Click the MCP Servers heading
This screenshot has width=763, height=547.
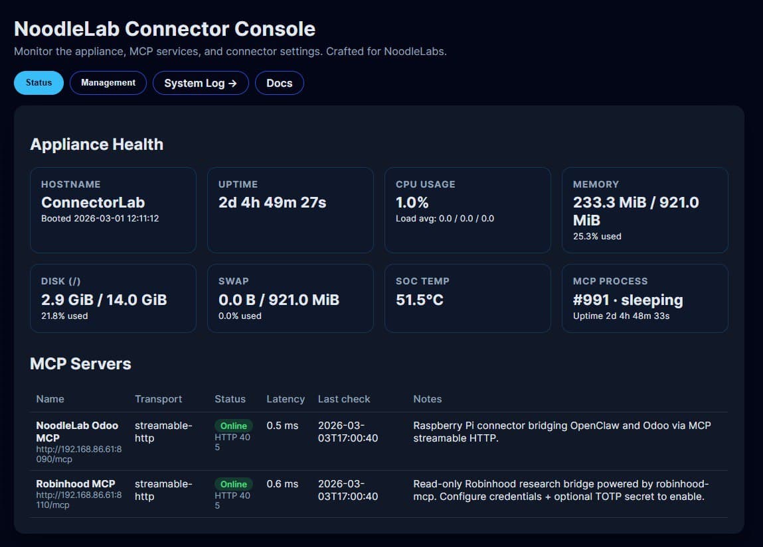[x=80, y=364]
